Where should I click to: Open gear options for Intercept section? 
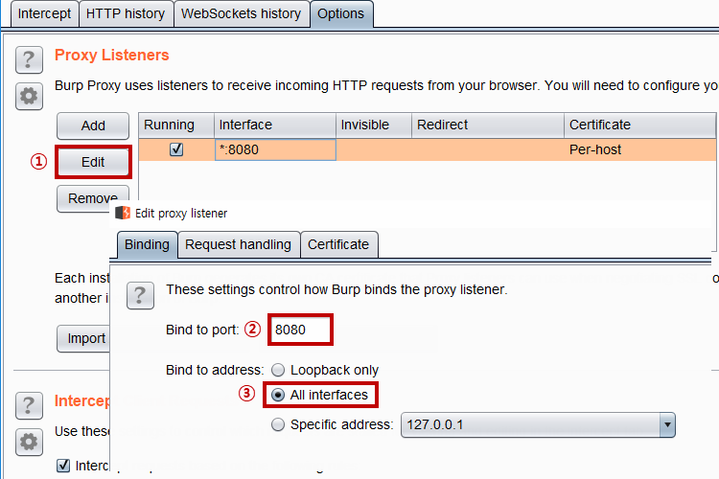(29, 442)
